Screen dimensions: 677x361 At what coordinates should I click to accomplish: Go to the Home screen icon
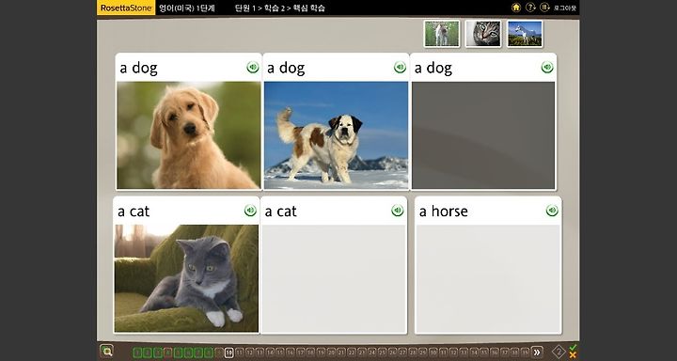(x=516, y=8)
